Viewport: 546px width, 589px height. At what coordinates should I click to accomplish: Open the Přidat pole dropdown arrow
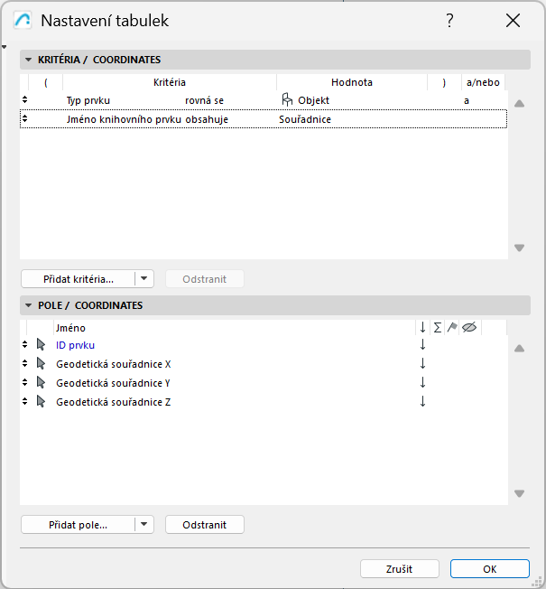click(144, 525)
